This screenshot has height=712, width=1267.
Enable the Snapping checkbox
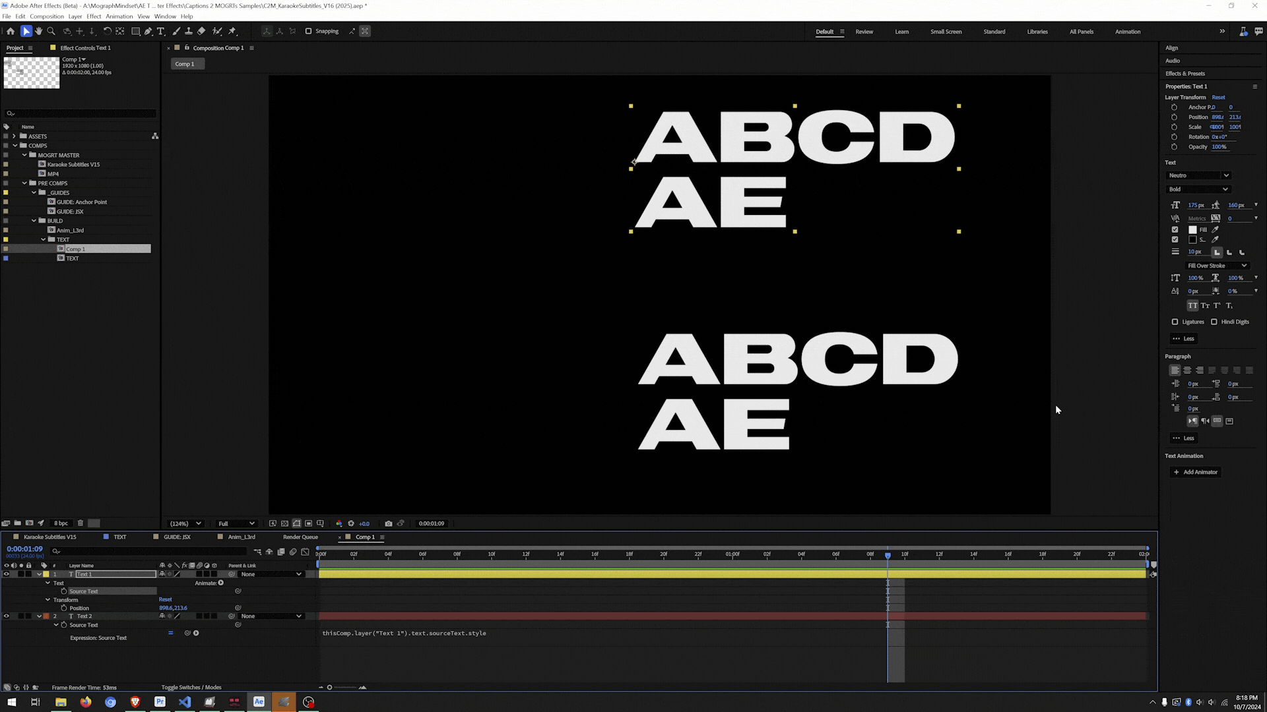click(309, 31)
